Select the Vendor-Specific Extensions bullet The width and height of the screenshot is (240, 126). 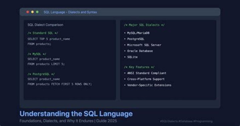pyautogui.click(x=148, y=85)
